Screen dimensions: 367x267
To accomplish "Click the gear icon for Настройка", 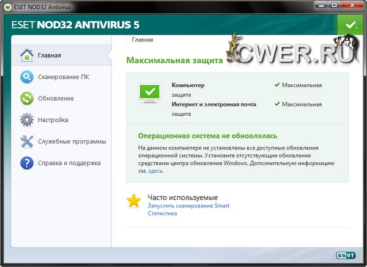I will [x=27, y=120].
